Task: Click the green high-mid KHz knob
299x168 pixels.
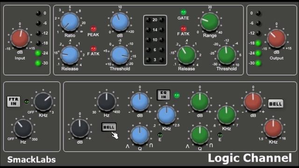Action: coord(226,115)
